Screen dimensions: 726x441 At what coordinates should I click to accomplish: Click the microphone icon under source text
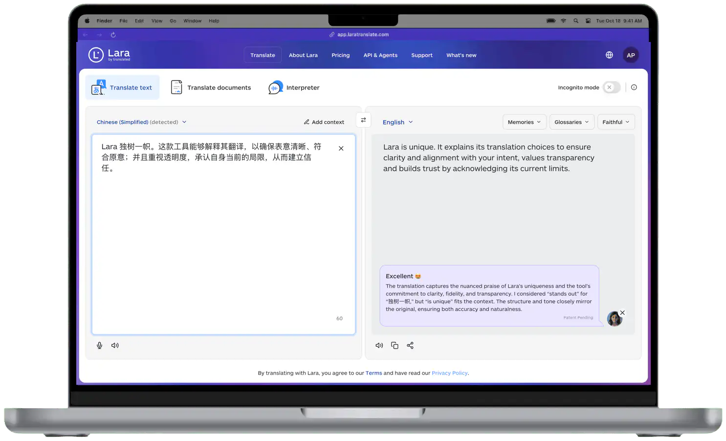[x=99, y=346]
